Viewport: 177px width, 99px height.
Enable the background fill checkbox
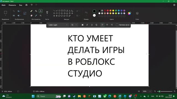coord(117,25)
